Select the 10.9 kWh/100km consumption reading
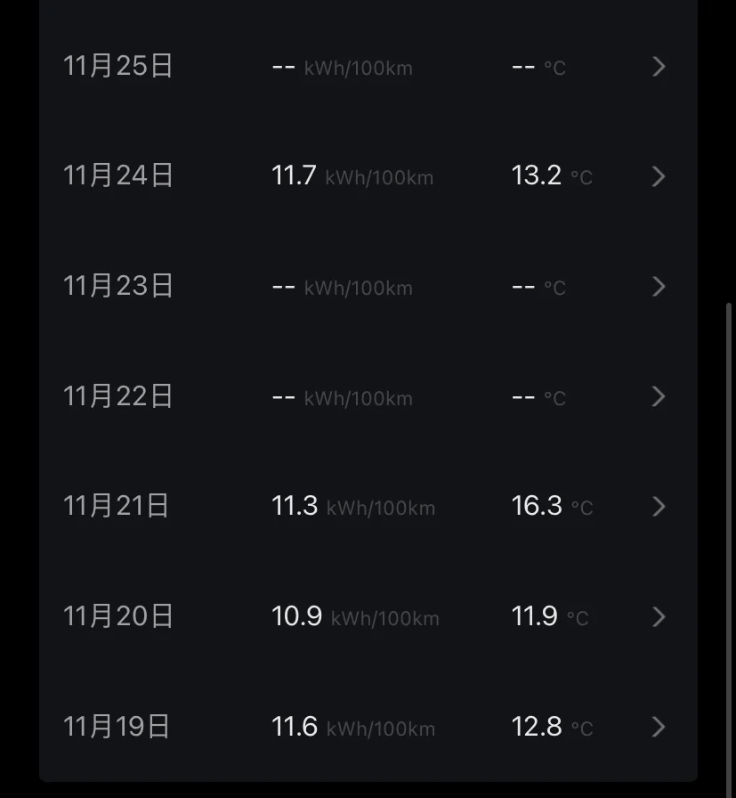This screenshot has width=736, height=798. pos(355,616)
